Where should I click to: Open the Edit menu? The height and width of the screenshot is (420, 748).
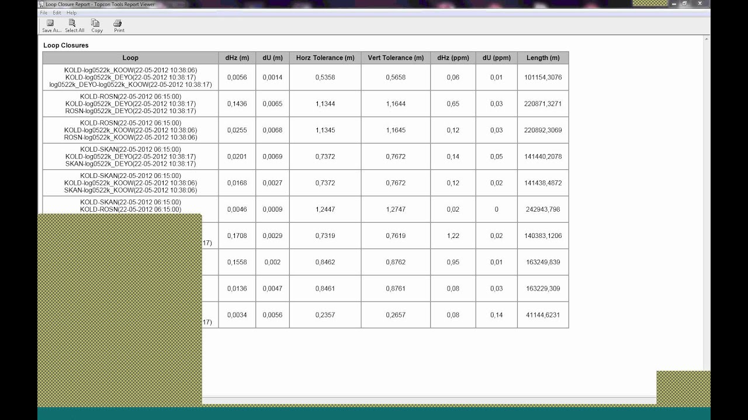click(x=57, y=12)
